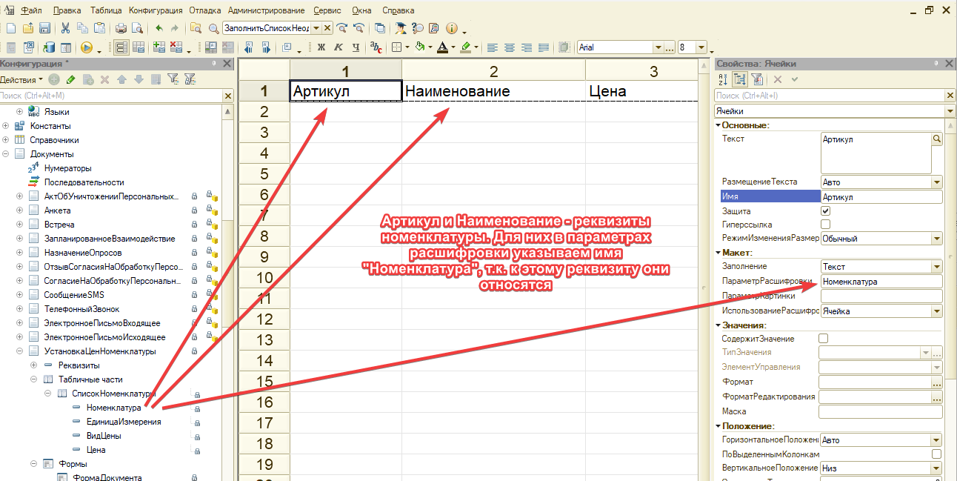Click the center text alignment icon
Viewport: 957px width, 481px height.
tap(509, 47)
